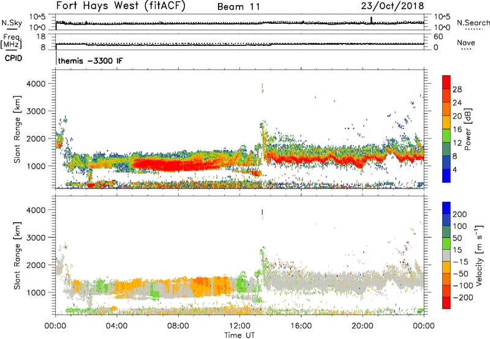Click the green velocity patch near 12:00
This screenshot has width=490, height=339.
coord(241,284)
